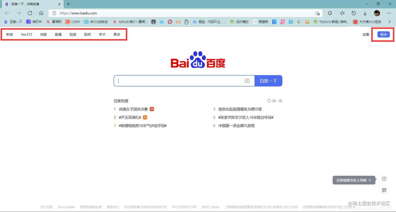Screen dimensions: 396x212
Task: Click the 登录 login button
Action: pos(383,34)
